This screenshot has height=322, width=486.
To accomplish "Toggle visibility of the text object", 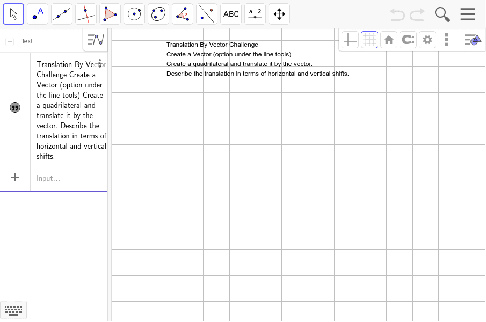I will point(15,107).
